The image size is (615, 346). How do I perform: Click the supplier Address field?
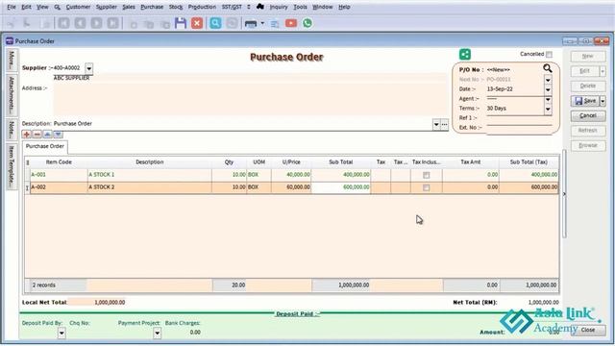pos(250,99)
